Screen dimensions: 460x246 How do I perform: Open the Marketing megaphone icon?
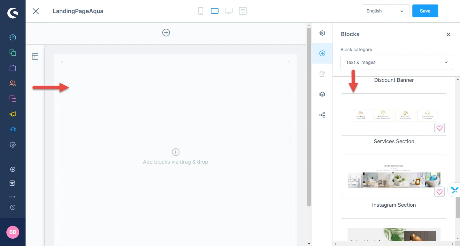click(x=13, y=114)
